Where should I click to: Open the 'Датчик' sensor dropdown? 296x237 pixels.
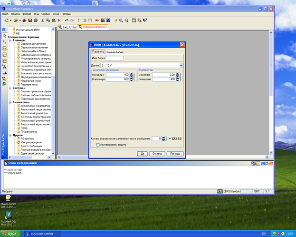click(x=181, y=65)
